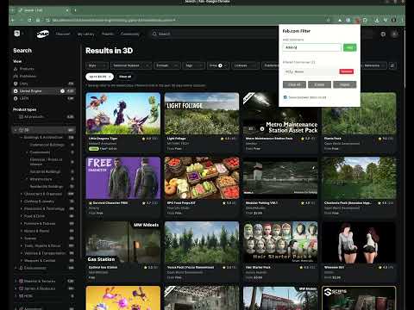The height and width of the screenshot is (310, 414).
Task: Click the Clear All button in filter popup
Action: pos(294,84)
